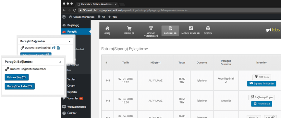
Task: Click the date 02-04-2018 13:00
Action: [x=126, y=101]
